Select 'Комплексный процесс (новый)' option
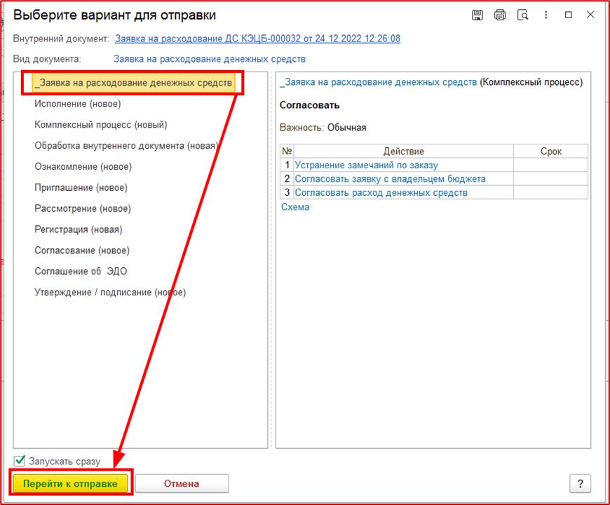This screenshot has height=505, width=610. 101,125
